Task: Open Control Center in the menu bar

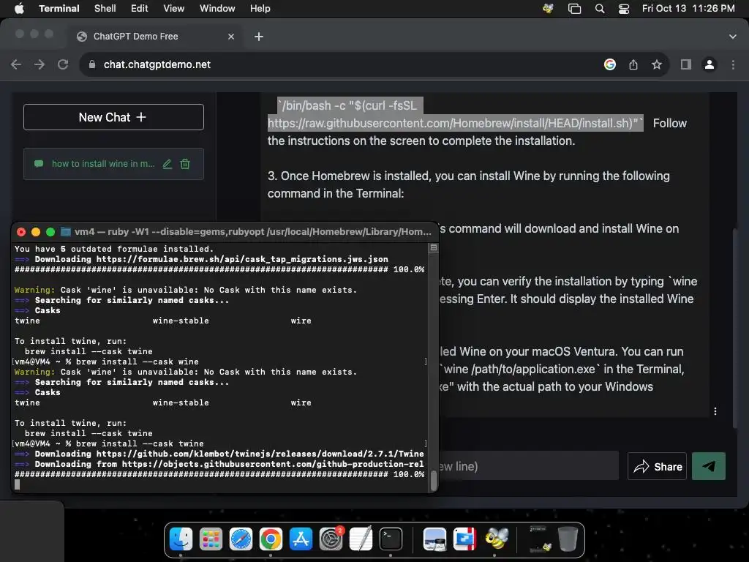Action: coord(624,9)
